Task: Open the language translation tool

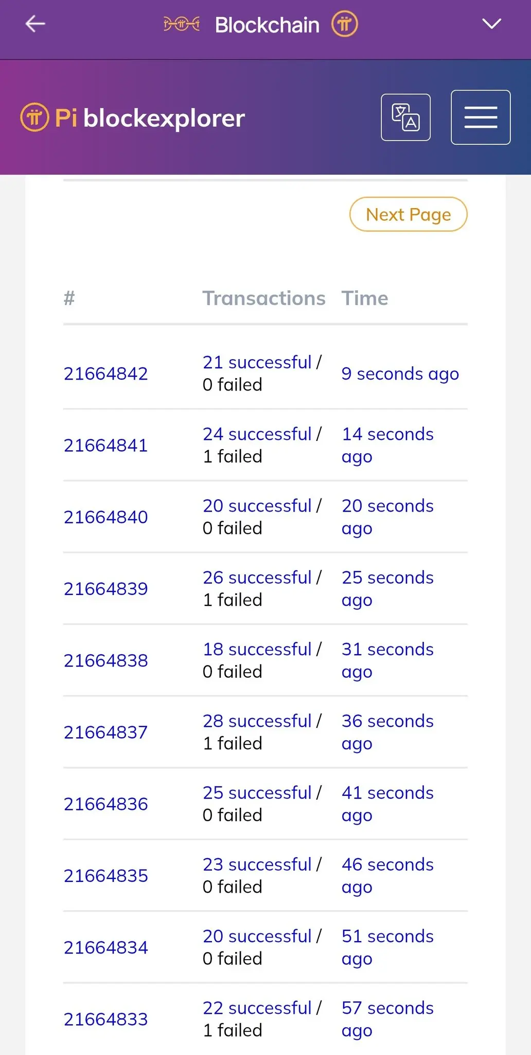Action: coord(405,117)
